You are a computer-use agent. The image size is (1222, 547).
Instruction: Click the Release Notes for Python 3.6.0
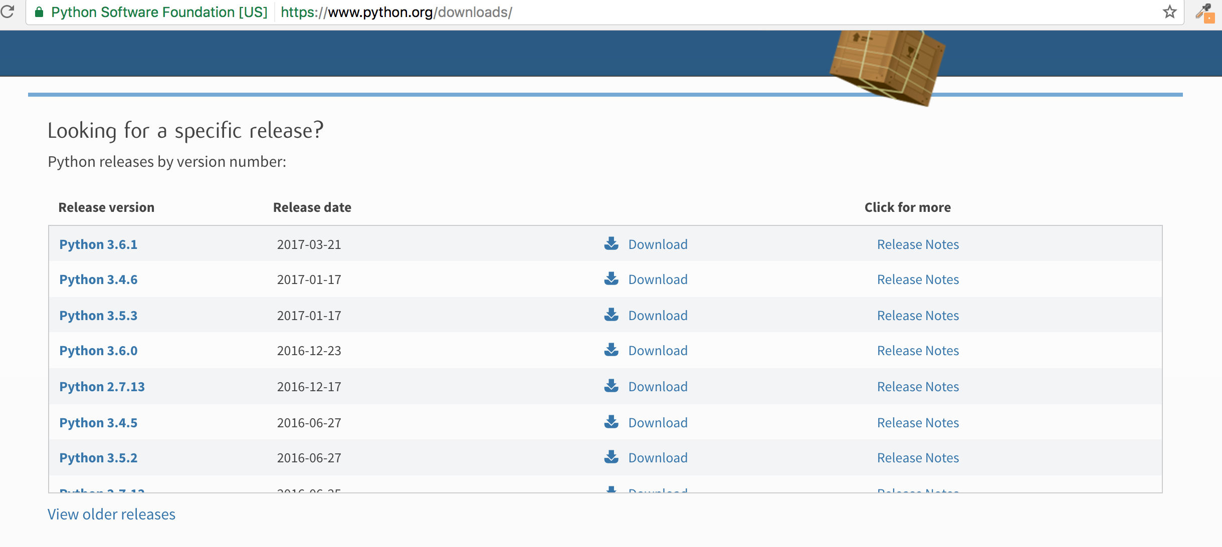pyautogui.click(x=917, y=351)
